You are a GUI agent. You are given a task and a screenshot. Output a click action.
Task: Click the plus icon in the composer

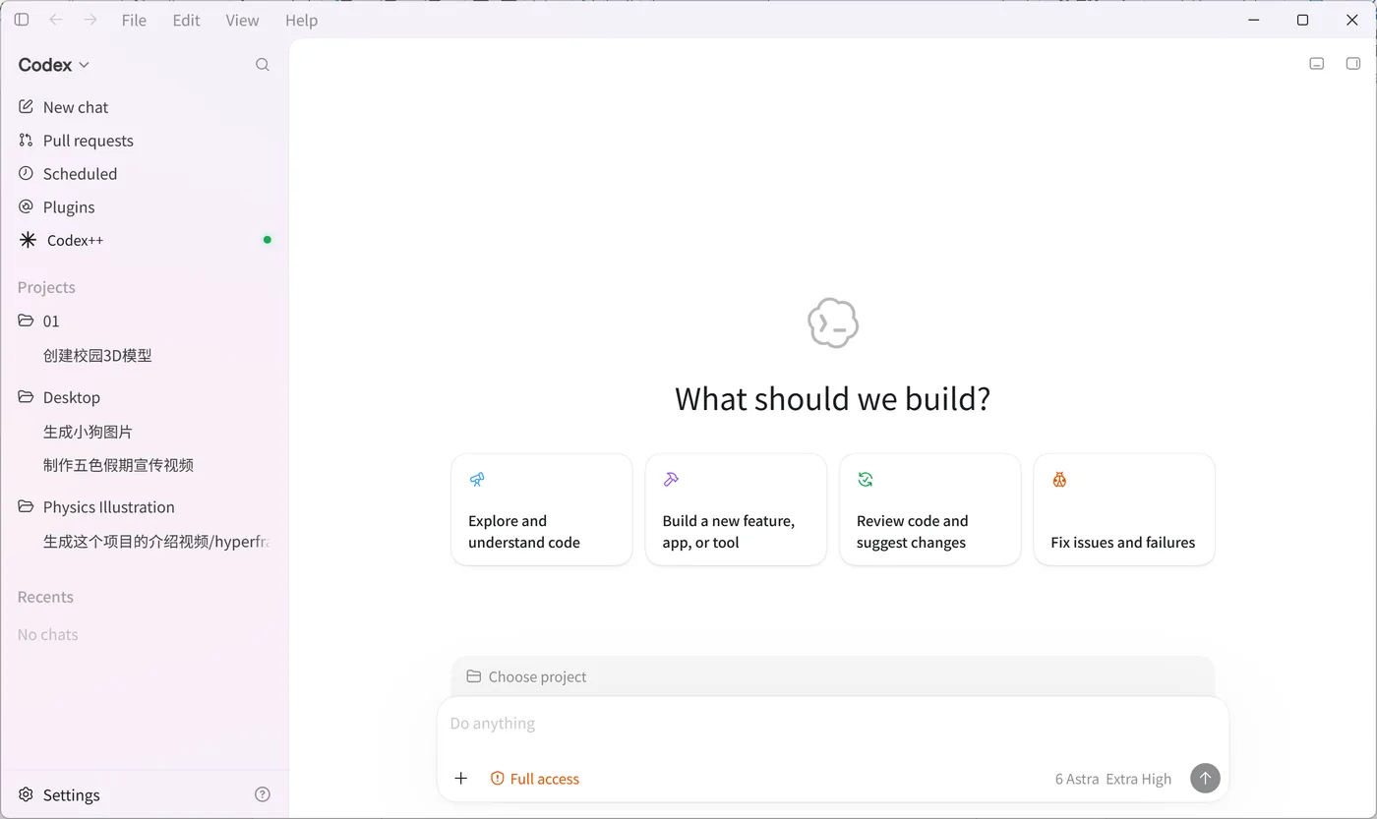pyautogui.click(x=461, y=779)
